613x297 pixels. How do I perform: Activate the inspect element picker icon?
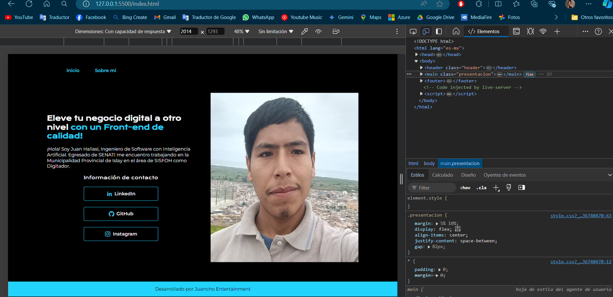pyautogui.click(x=413, y=32)
